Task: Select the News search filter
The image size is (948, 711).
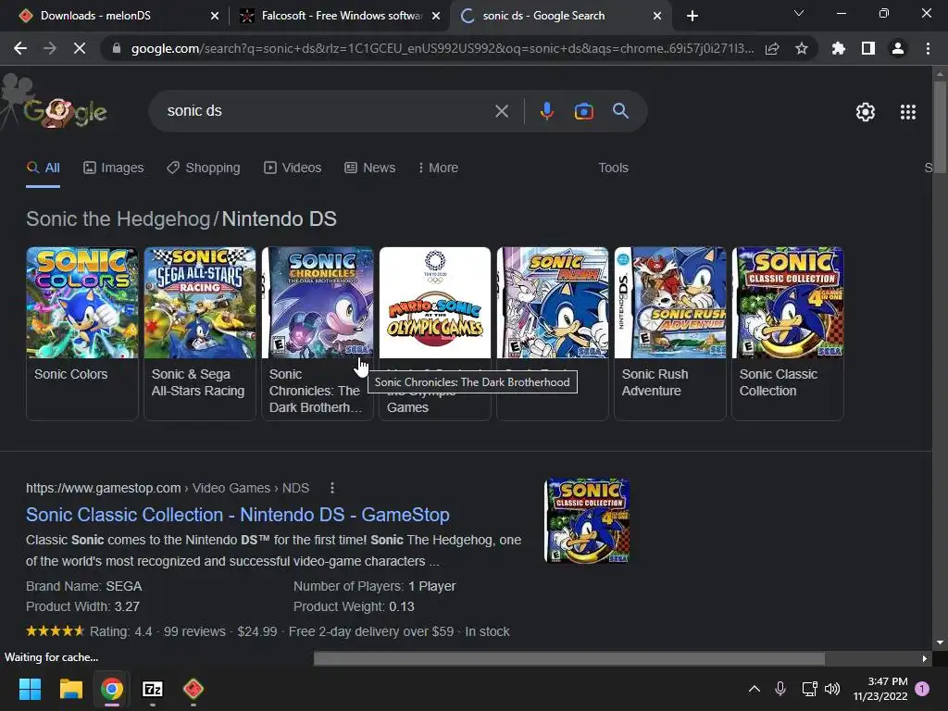Action: (370, 168)
